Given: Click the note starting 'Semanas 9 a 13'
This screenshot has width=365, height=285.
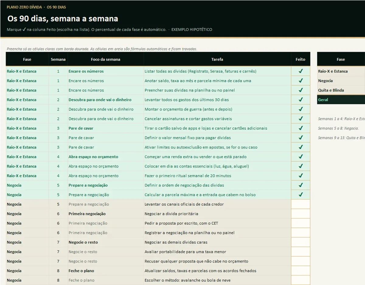Looking at the screenshot, I should (x=341, y=138).
